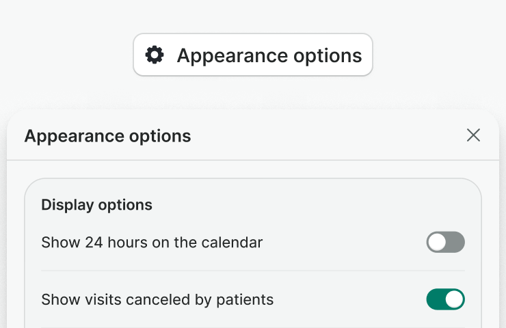Image resolution: width=506 pixels, height=328 pixels.
Task: Click the divider line between the two options
Action: 253,271
